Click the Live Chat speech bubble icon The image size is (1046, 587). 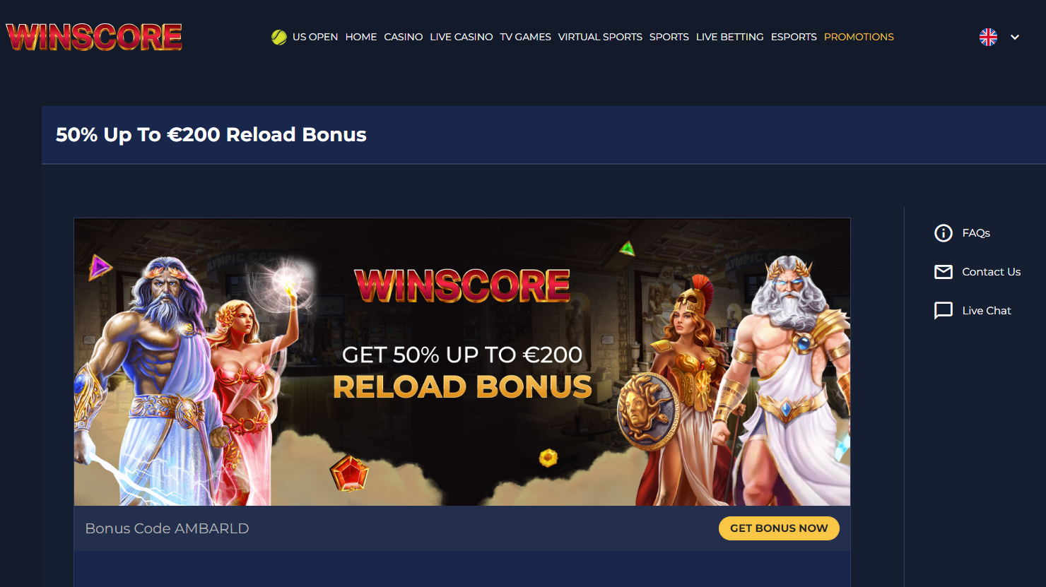tap(944, 311)
